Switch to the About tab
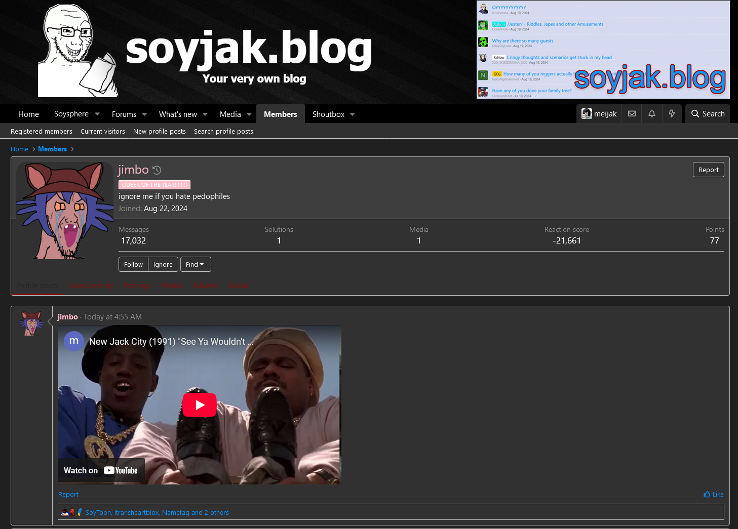 coord(238,286)
